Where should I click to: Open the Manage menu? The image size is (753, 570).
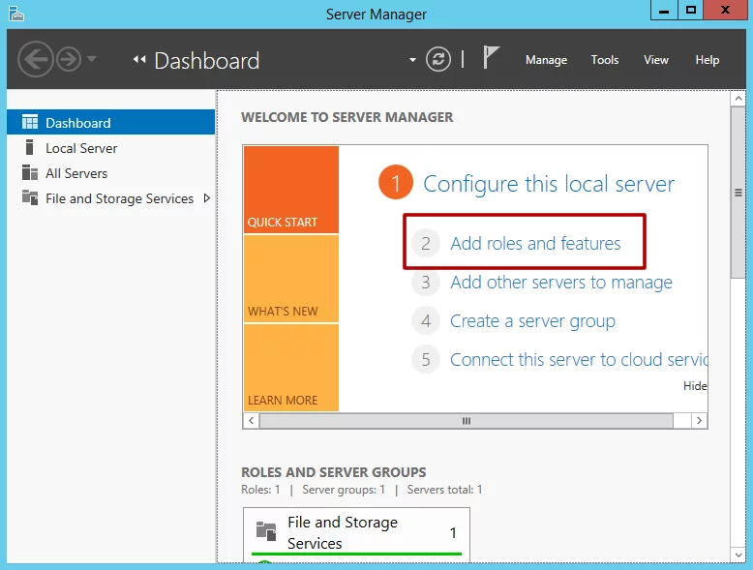[x=546, y=60]
